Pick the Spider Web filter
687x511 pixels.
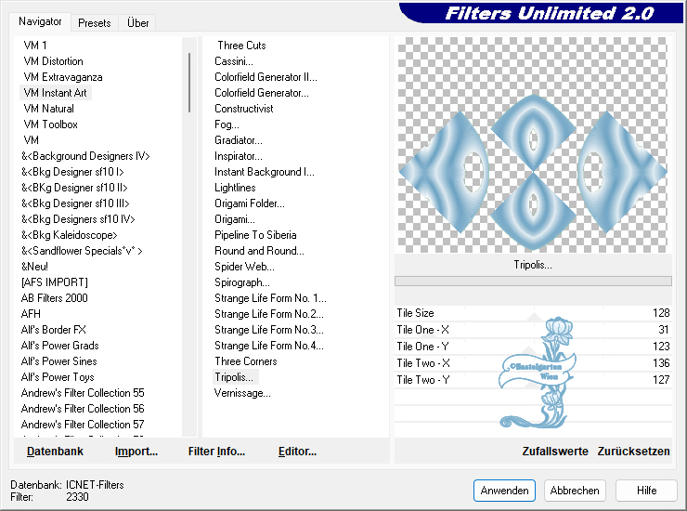point(242,267)
